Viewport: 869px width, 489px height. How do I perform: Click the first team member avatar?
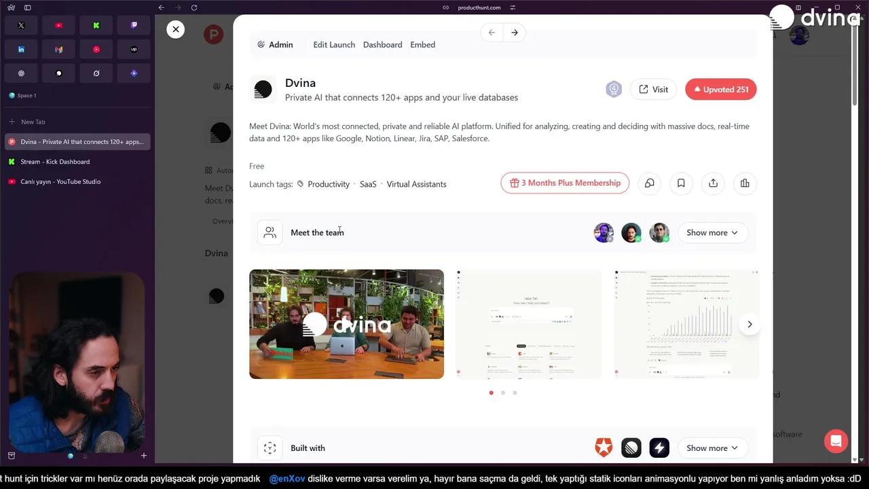tap(604, 233)
